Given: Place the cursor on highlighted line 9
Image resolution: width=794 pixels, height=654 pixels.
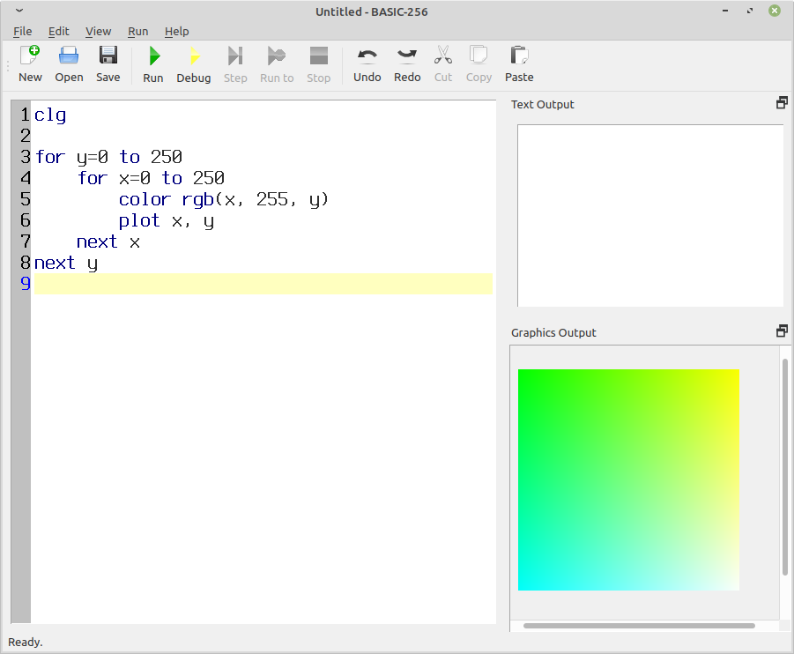Looking at the screenshot, I should tap(263, 284).
